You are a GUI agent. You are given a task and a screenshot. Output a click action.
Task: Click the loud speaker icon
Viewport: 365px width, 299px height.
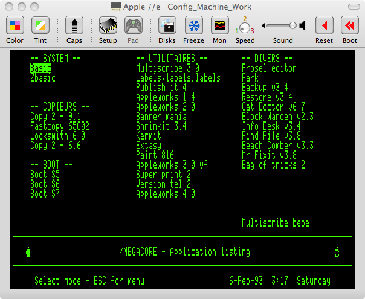coord(302,25)
